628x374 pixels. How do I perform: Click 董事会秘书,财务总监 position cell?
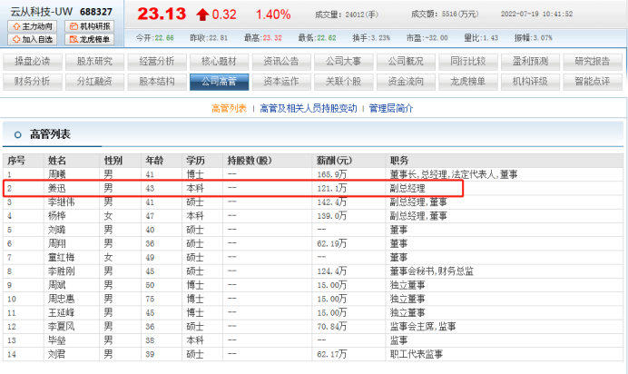[432, 271]
